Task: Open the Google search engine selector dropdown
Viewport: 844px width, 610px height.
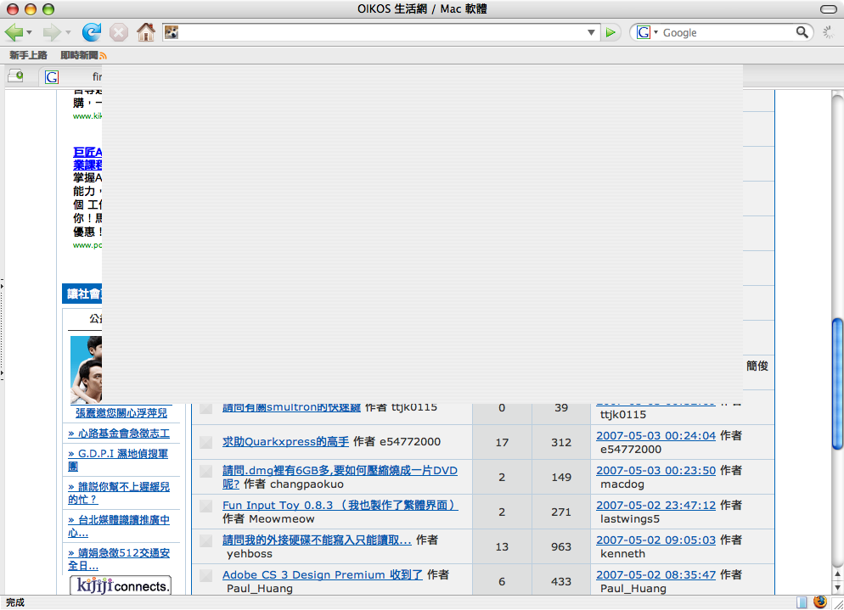Action: 646,32
